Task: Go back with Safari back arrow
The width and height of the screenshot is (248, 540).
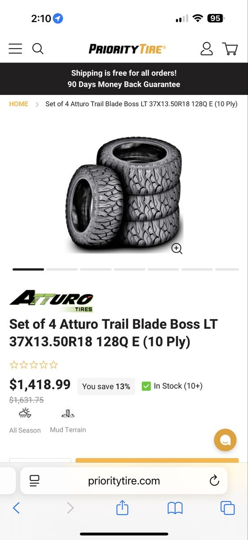Action: (x=16, y=508)
